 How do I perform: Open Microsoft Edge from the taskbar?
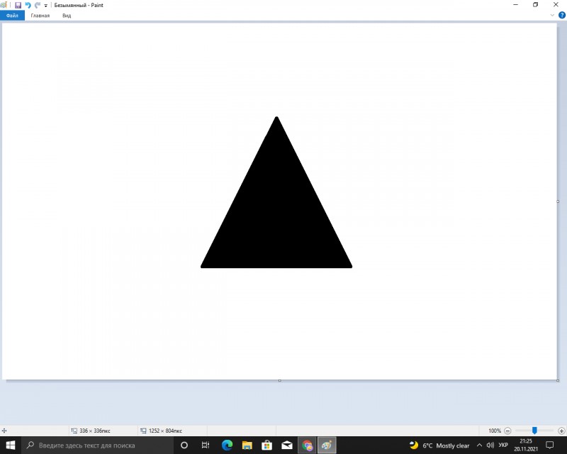[227, 445]
